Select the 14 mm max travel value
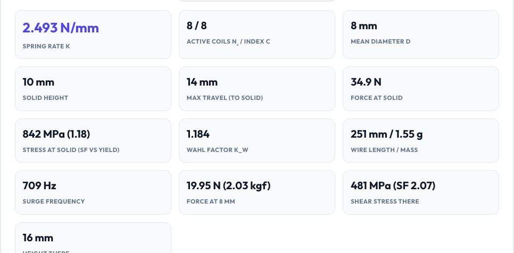The image size is (514, 253). point(202,82)
